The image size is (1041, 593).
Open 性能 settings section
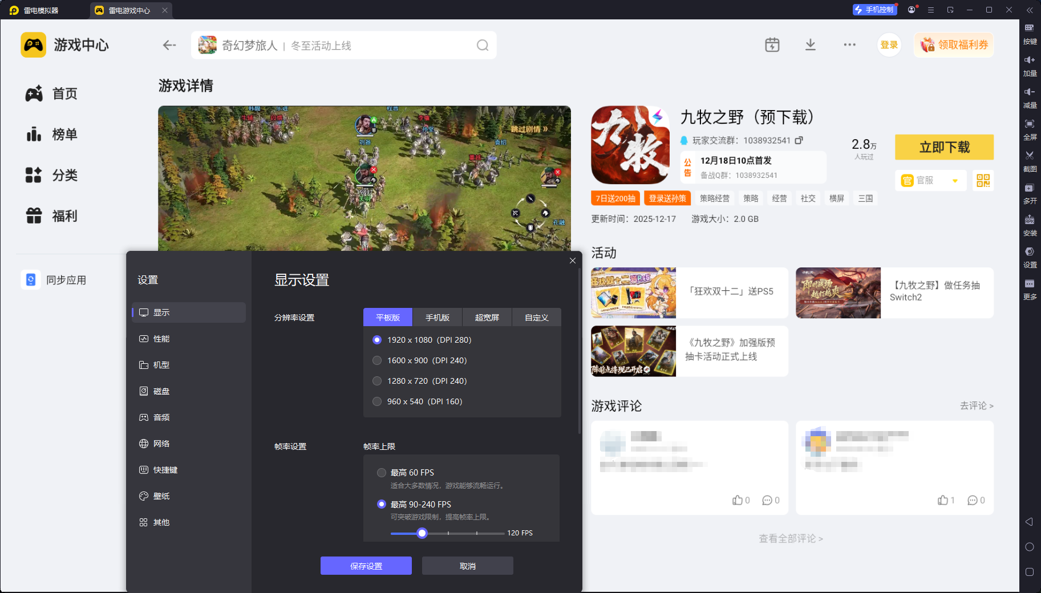[189, 339]
